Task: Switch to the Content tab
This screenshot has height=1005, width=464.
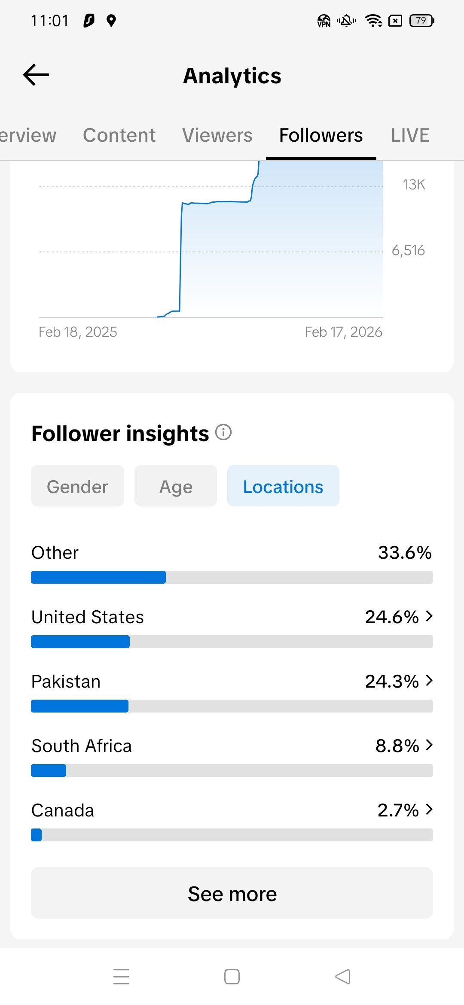Action: pos(119,135)
